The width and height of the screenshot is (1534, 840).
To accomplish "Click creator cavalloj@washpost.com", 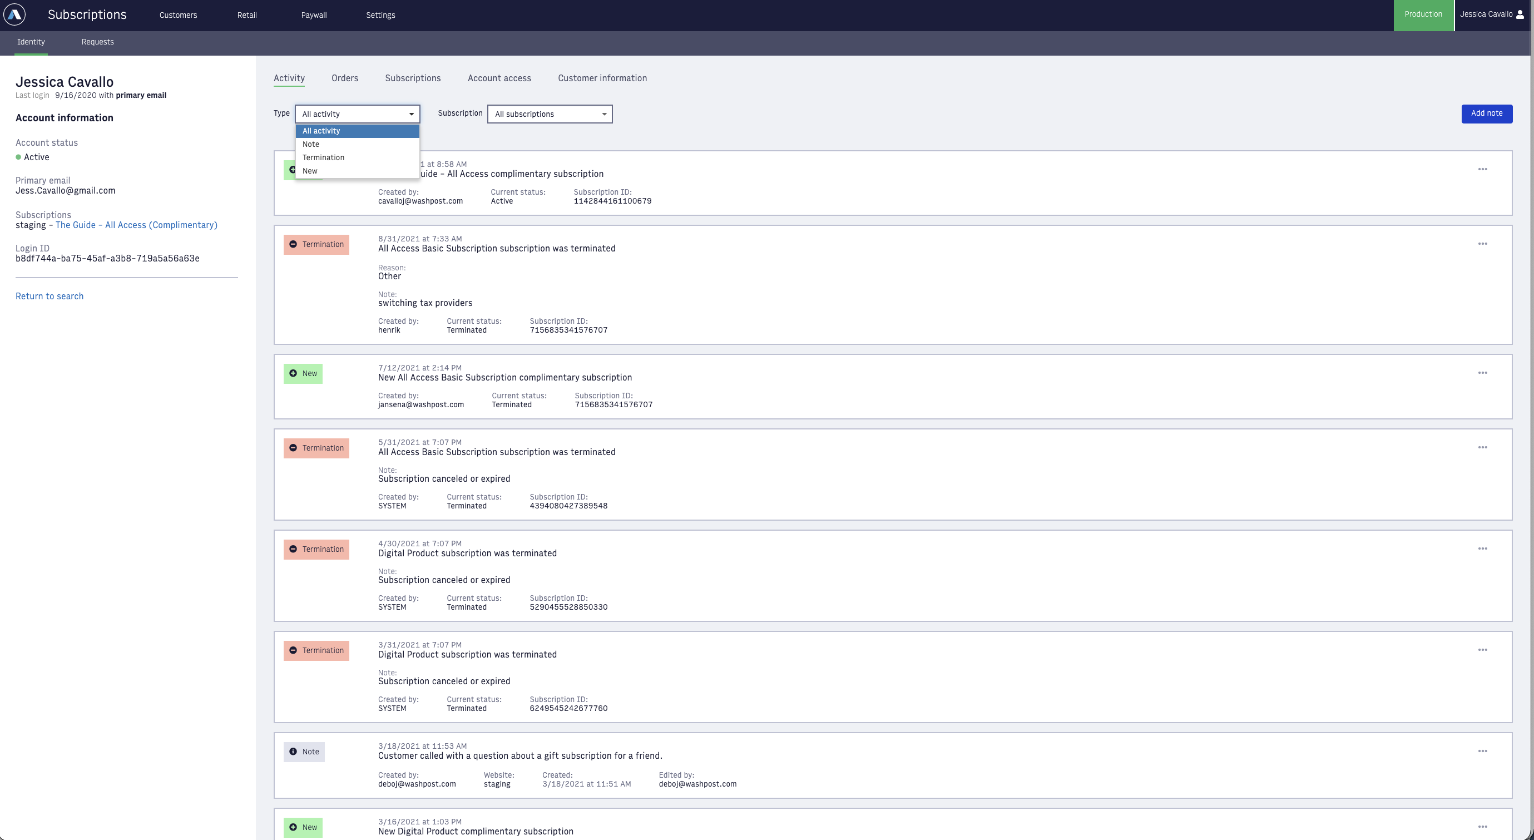I will point(420,201).
